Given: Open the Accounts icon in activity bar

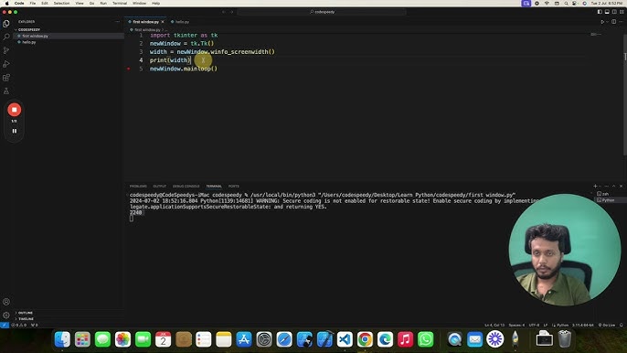Looking at the screenshot, I should pos(6,302).
